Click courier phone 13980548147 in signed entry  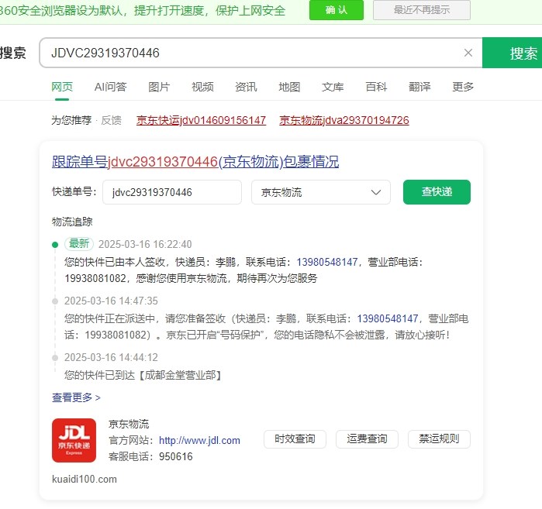coord(327,262)
